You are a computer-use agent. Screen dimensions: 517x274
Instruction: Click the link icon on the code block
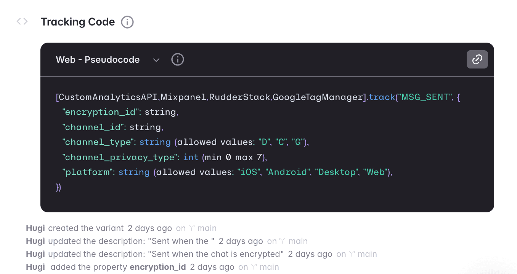click(x=477, y=59)
